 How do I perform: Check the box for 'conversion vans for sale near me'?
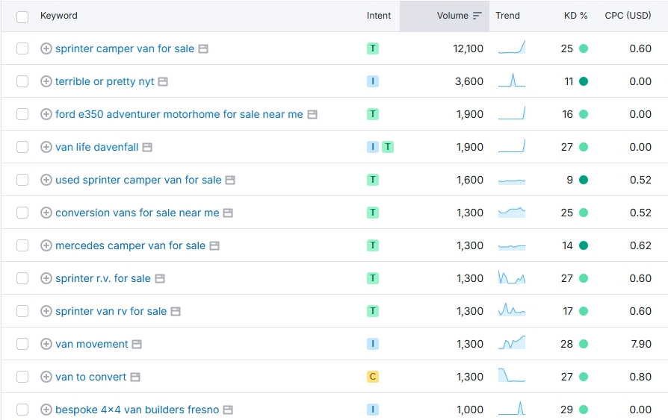click(22, 213)
